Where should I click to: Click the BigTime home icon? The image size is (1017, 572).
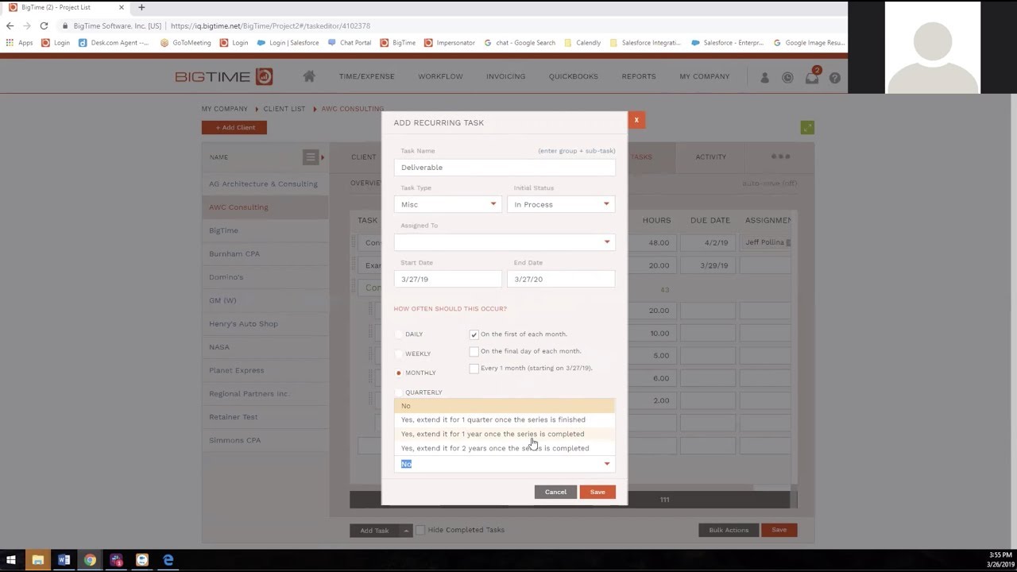(309, 76)
